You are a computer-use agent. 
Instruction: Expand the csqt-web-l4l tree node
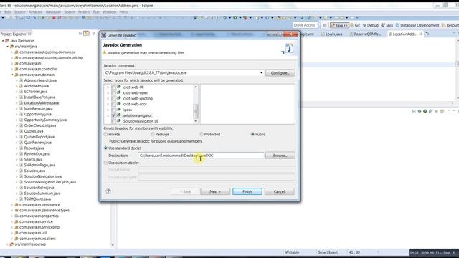(108, 87)
